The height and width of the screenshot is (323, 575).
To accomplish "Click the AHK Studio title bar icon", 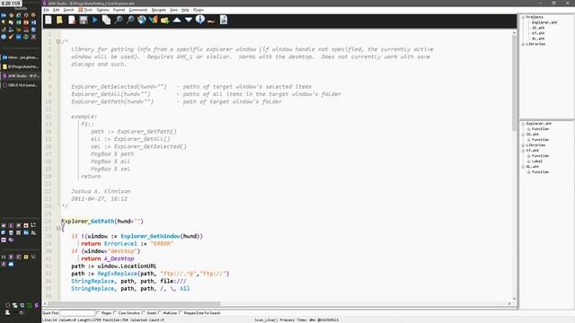I will (45, 4).
